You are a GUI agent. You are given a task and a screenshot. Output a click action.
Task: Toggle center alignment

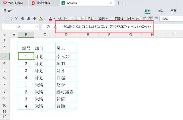tap(150, 18)
